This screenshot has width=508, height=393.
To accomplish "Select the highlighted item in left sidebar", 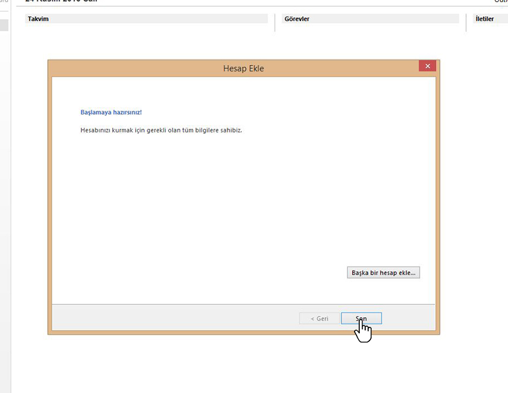I will 4,26.
